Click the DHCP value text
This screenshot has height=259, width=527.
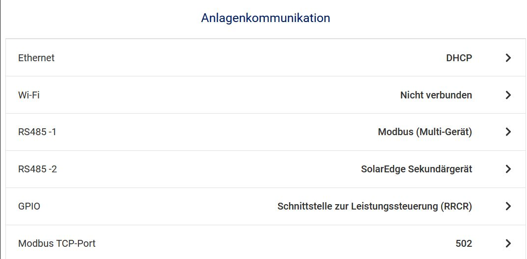point(459,58)
